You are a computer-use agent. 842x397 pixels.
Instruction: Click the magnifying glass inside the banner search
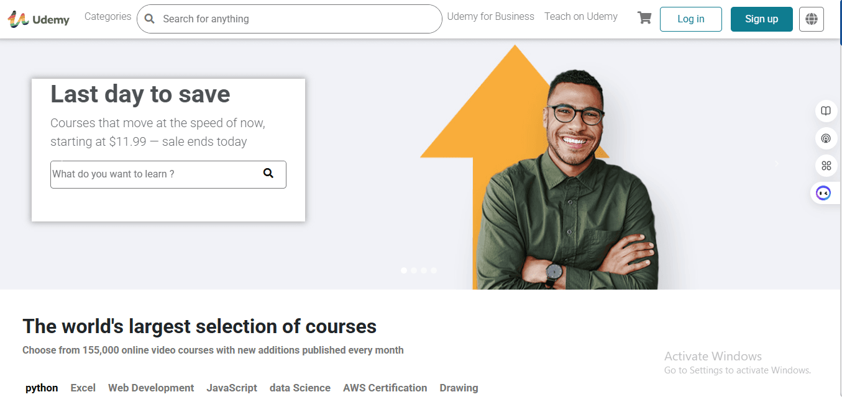tap(268, 174)
